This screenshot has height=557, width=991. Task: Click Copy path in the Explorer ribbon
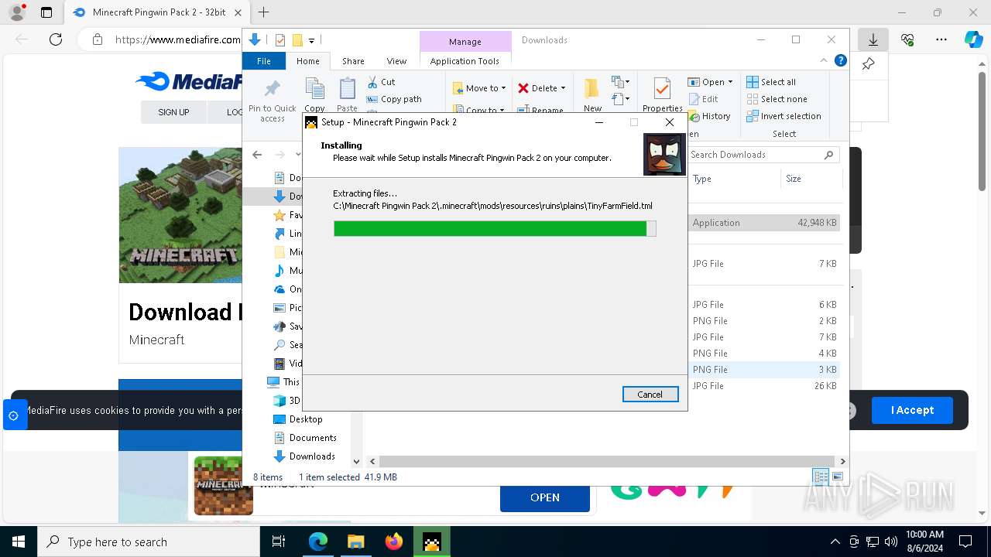(394, 99)
